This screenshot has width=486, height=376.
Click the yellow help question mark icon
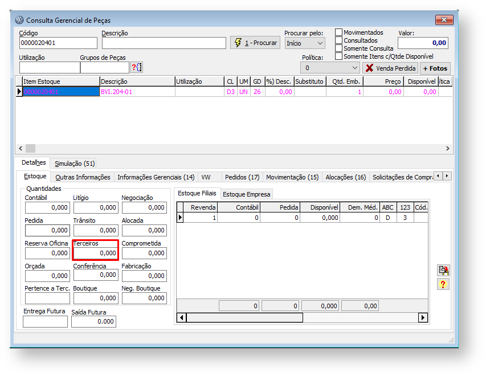pos(443,284)
